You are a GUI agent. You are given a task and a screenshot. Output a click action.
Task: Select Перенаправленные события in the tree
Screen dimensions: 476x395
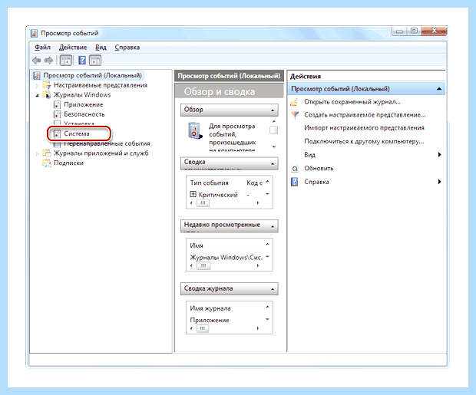[107, 143]
